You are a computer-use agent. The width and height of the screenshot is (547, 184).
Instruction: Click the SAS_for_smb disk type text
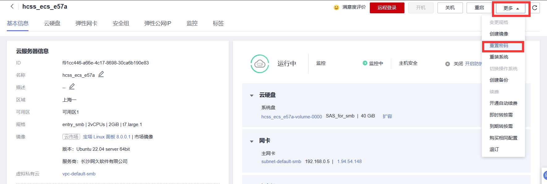[x=340, y=116]
